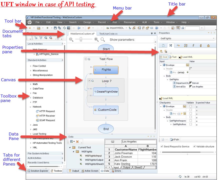Click the Import WSDL button
Screen dimensions: 220x180
115,28
